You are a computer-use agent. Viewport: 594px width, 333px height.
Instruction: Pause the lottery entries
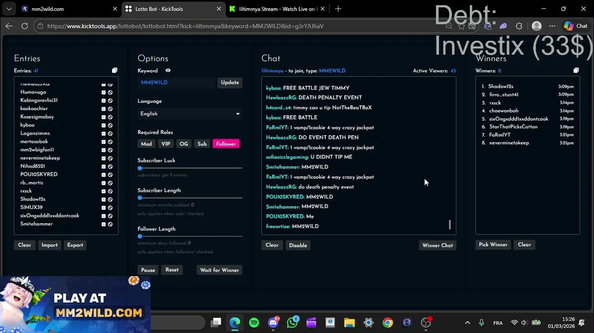148,270
